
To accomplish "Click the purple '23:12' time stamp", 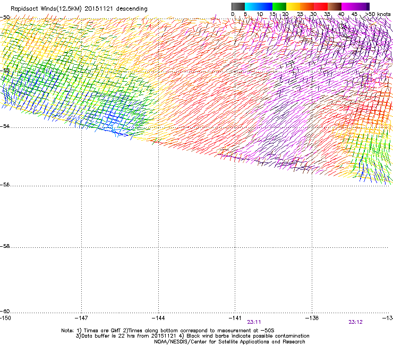I will point(355,322).
